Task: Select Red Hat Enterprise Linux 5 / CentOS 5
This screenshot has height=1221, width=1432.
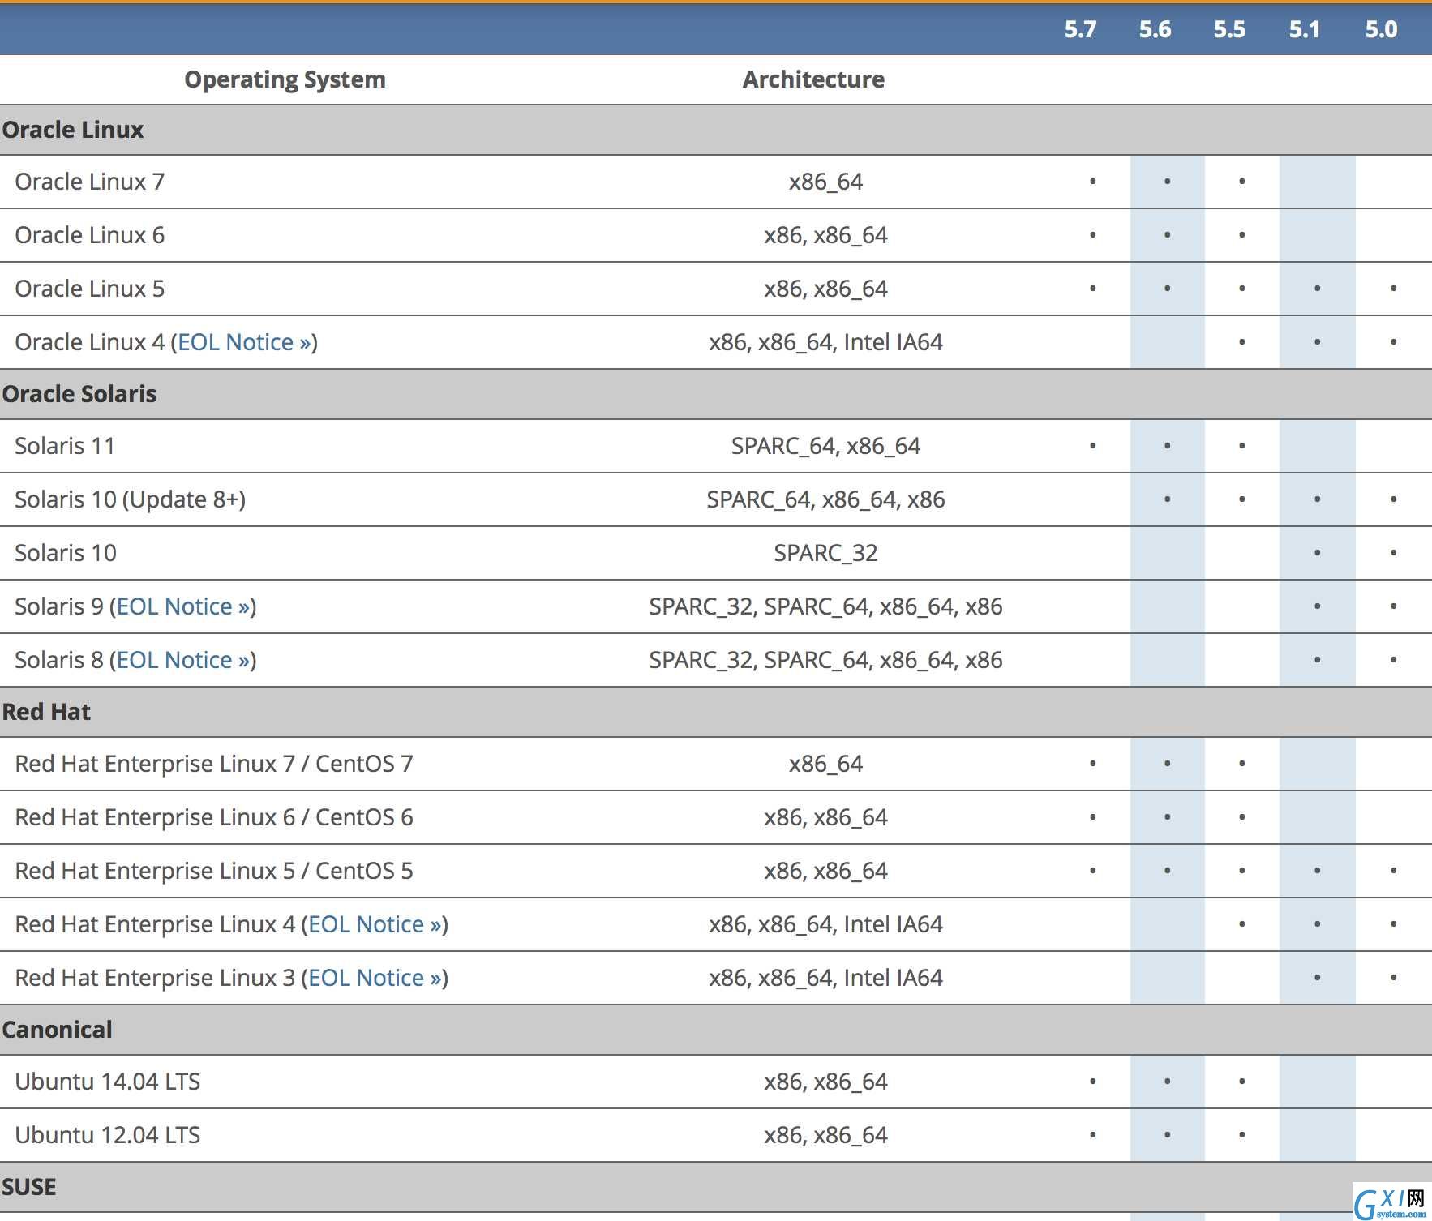Action: 214,871
